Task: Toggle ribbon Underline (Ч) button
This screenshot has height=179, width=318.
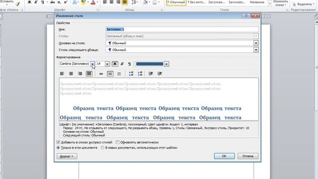Action: [x=42, y=2]
